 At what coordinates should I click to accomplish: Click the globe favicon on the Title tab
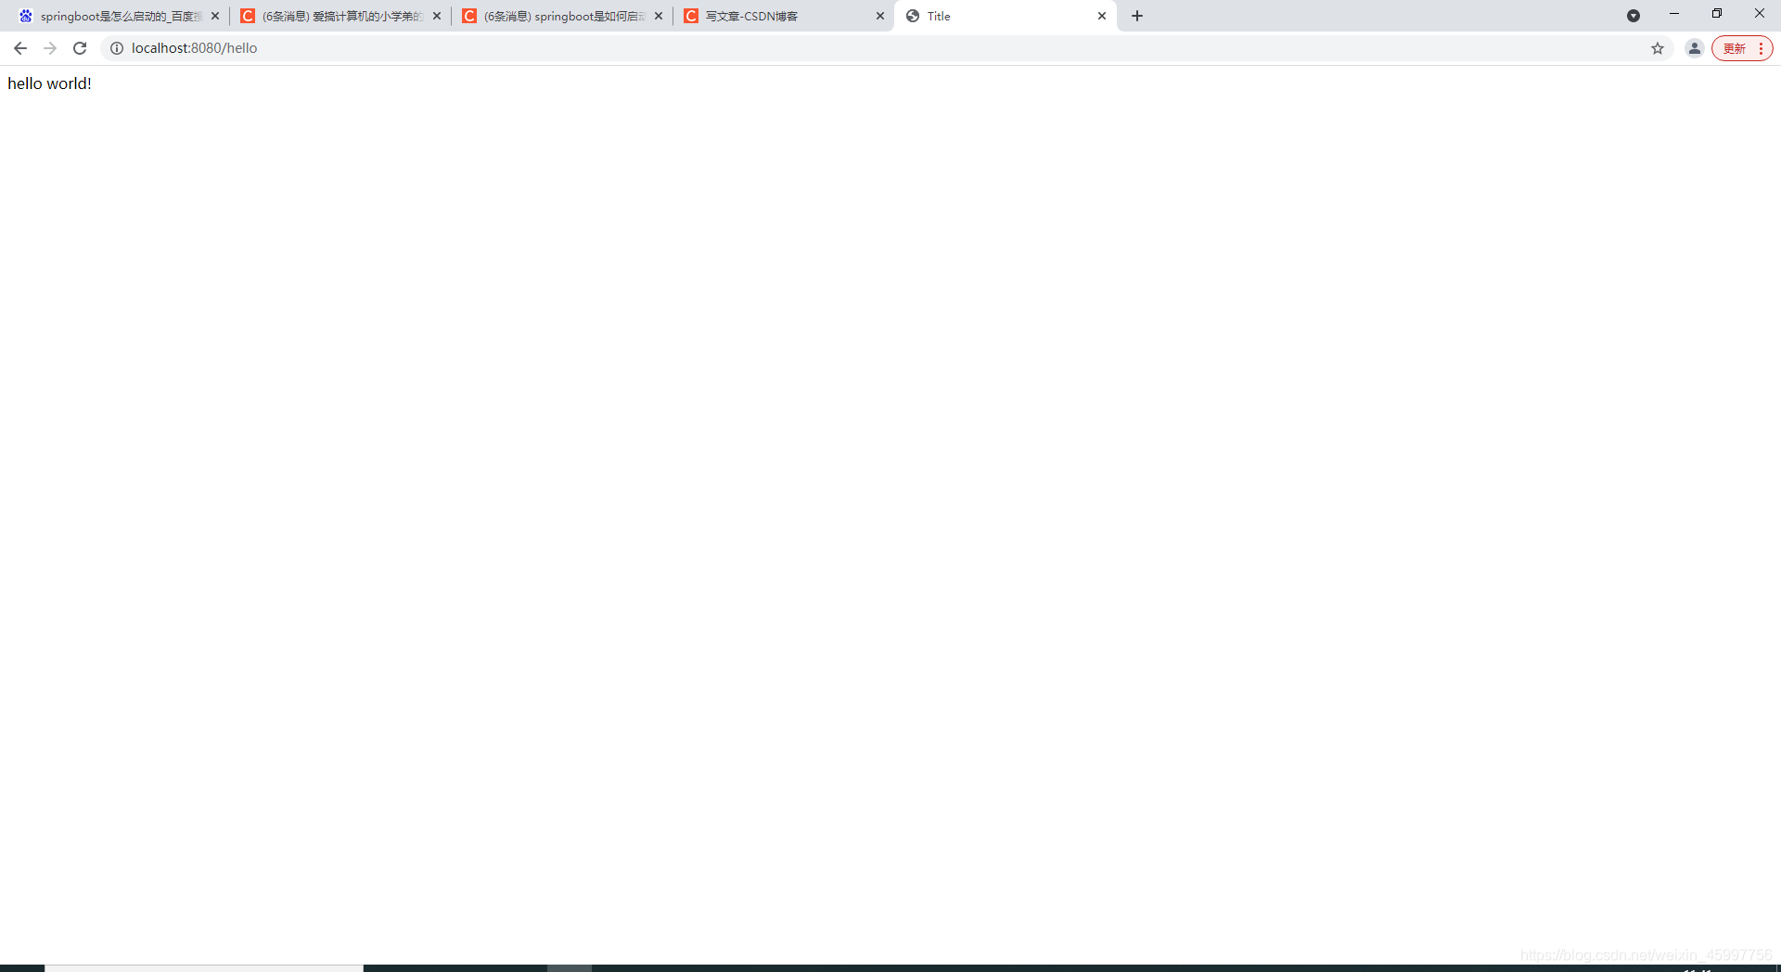click(913, 16)
